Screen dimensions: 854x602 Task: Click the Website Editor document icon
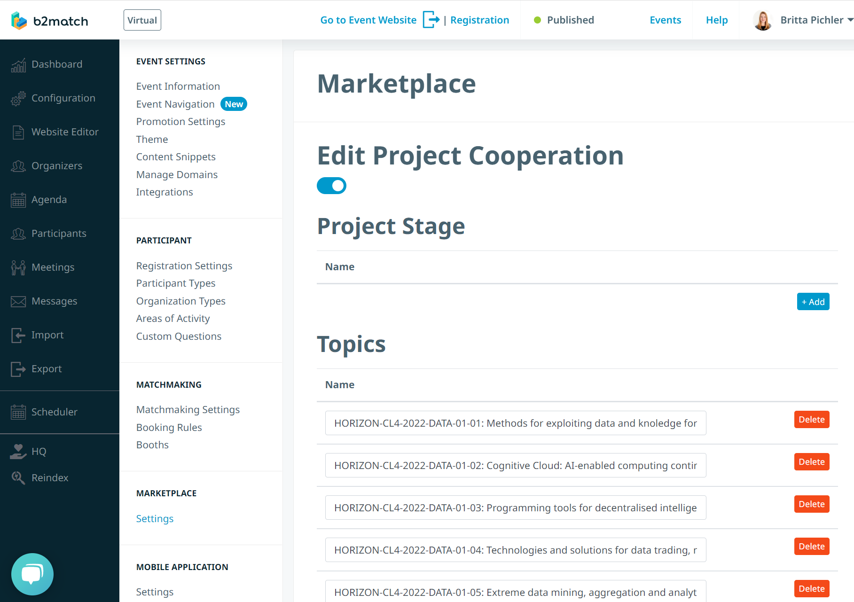click(18, 133)
